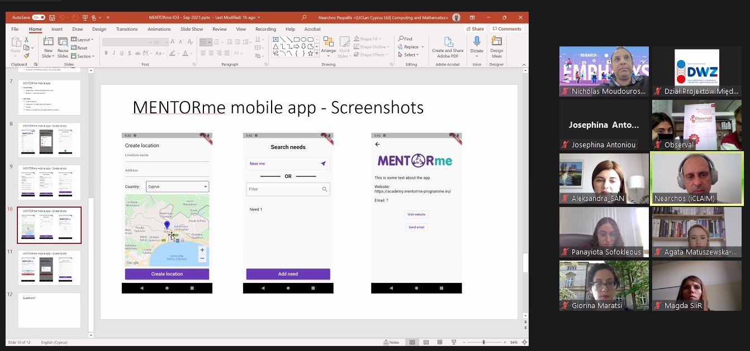
Task: Click the Share button
Action: coord(475,29)
